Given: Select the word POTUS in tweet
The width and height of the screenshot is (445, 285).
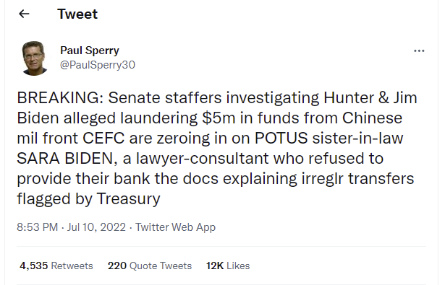Looking at the screenshot, I should [281, 138].
